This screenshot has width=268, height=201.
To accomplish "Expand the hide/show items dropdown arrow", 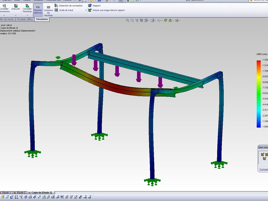I will pyautogui.click(x=162, y=20).
